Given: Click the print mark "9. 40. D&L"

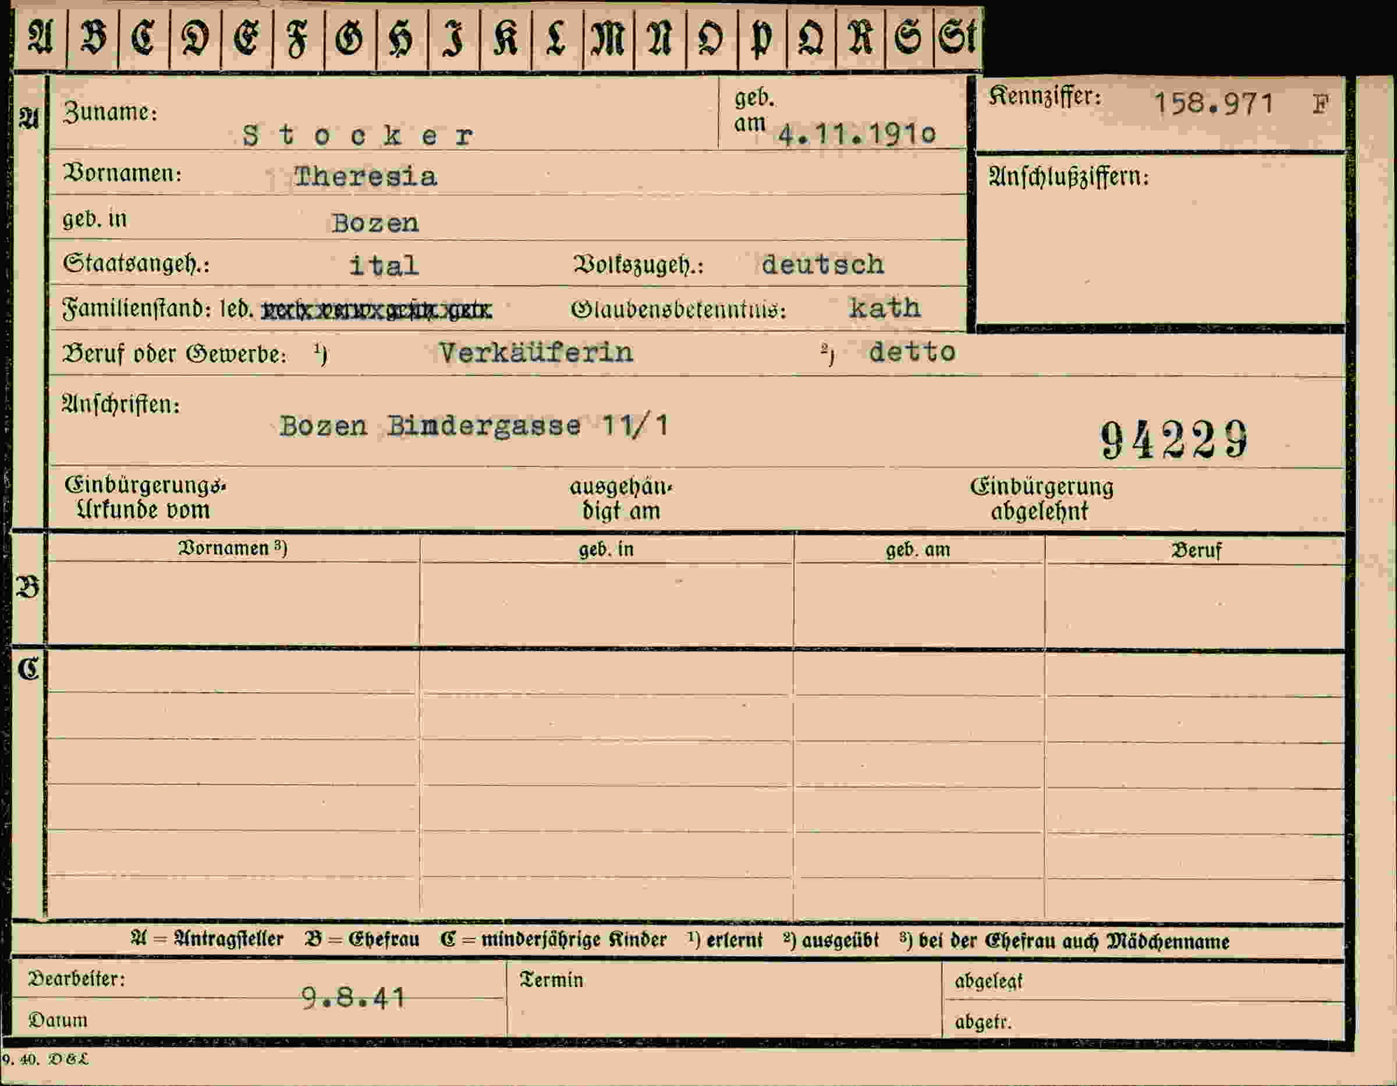Looking at the screenshot, I should pos(45,1059).
